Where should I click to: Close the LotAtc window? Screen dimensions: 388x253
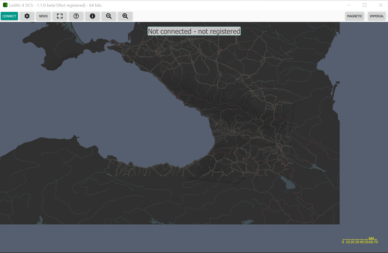click(381, 5)
